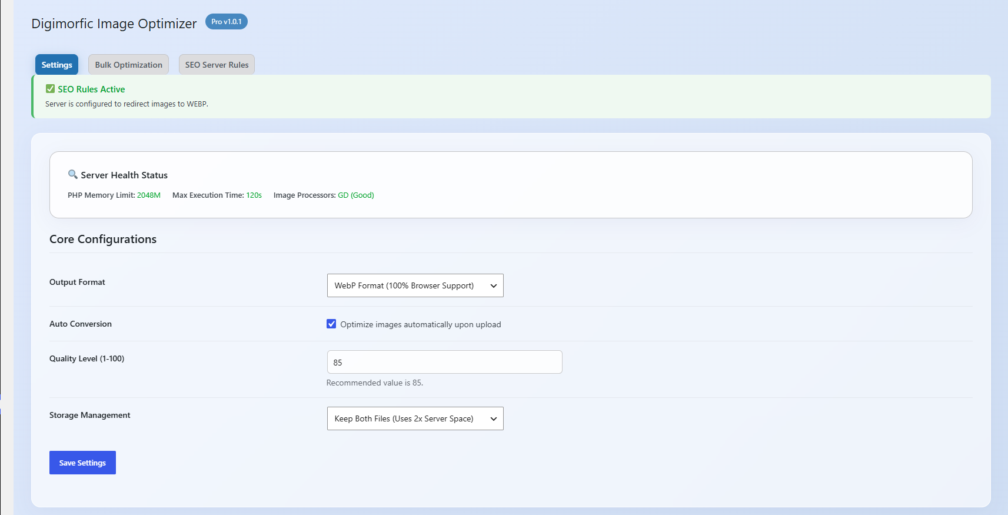
Task: Click the Server Health Status heading text
Action: pyautogui.click(x=124, y=175)
